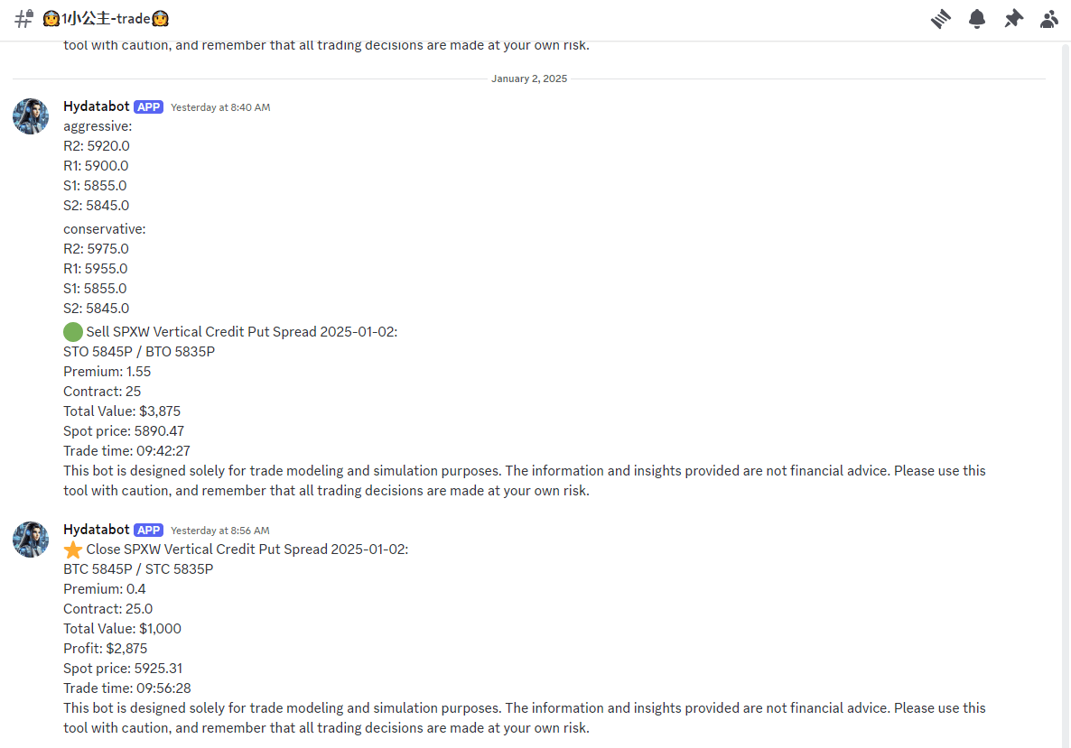Click the chat scrollbar on the right
1071x748 pixels.
pyautogui.click(x=1066, y=361)
